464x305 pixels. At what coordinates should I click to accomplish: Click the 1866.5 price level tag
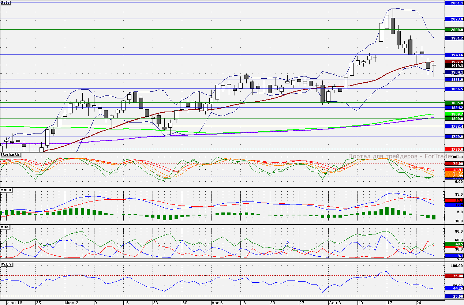tap(454, 89)
